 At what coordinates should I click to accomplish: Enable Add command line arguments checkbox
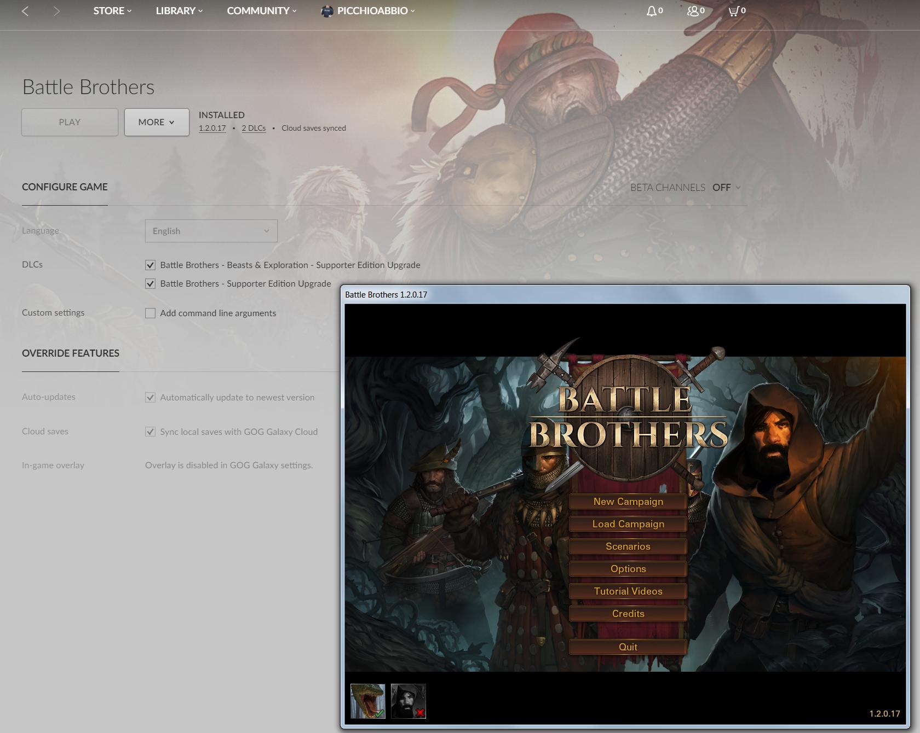pos(150,313)
